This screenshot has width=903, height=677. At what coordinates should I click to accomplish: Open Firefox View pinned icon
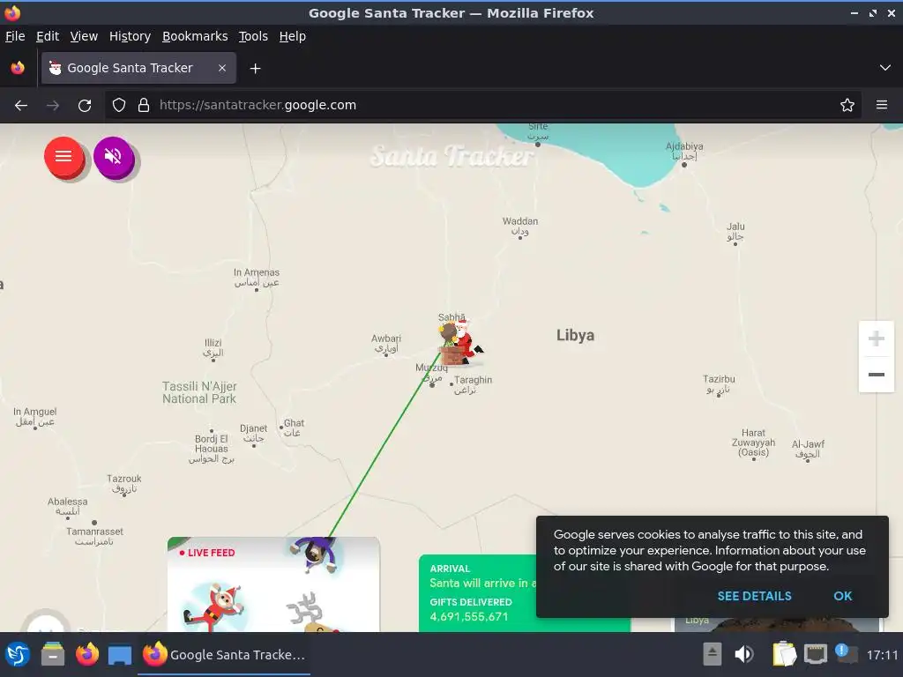18,68
